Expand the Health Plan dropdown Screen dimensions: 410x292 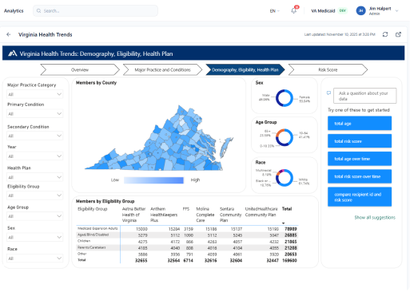click(34, 177)
